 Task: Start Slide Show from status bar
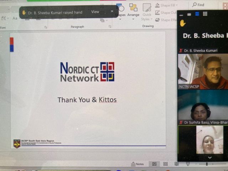[x=188, y=164]
